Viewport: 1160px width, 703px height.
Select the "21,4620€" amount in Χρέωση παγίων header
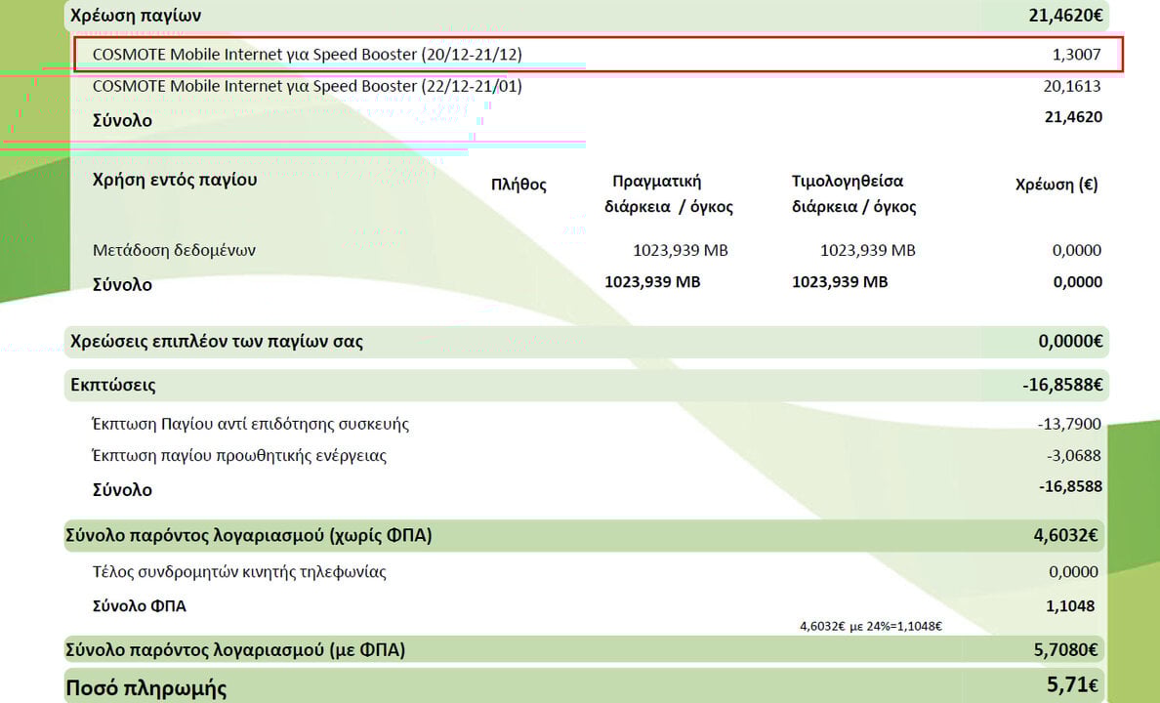click(x=1065, y=16)
